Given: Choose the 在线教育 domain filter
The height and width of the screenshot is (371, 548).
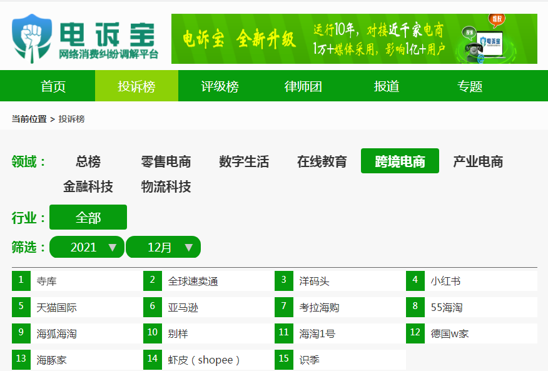Looking at the screenshot, I should point(322,161).
